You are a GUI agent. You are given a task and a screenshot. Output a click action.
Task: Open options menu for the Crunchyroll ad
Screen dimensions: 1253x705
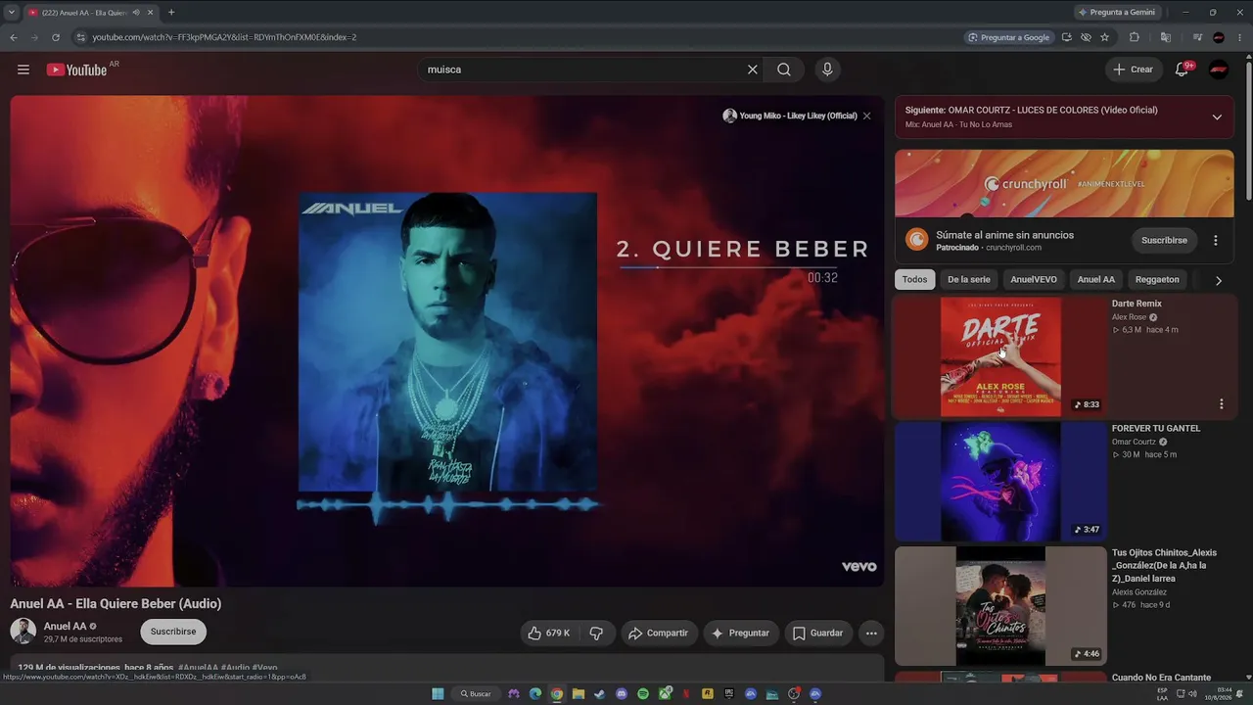point(1216,240)
